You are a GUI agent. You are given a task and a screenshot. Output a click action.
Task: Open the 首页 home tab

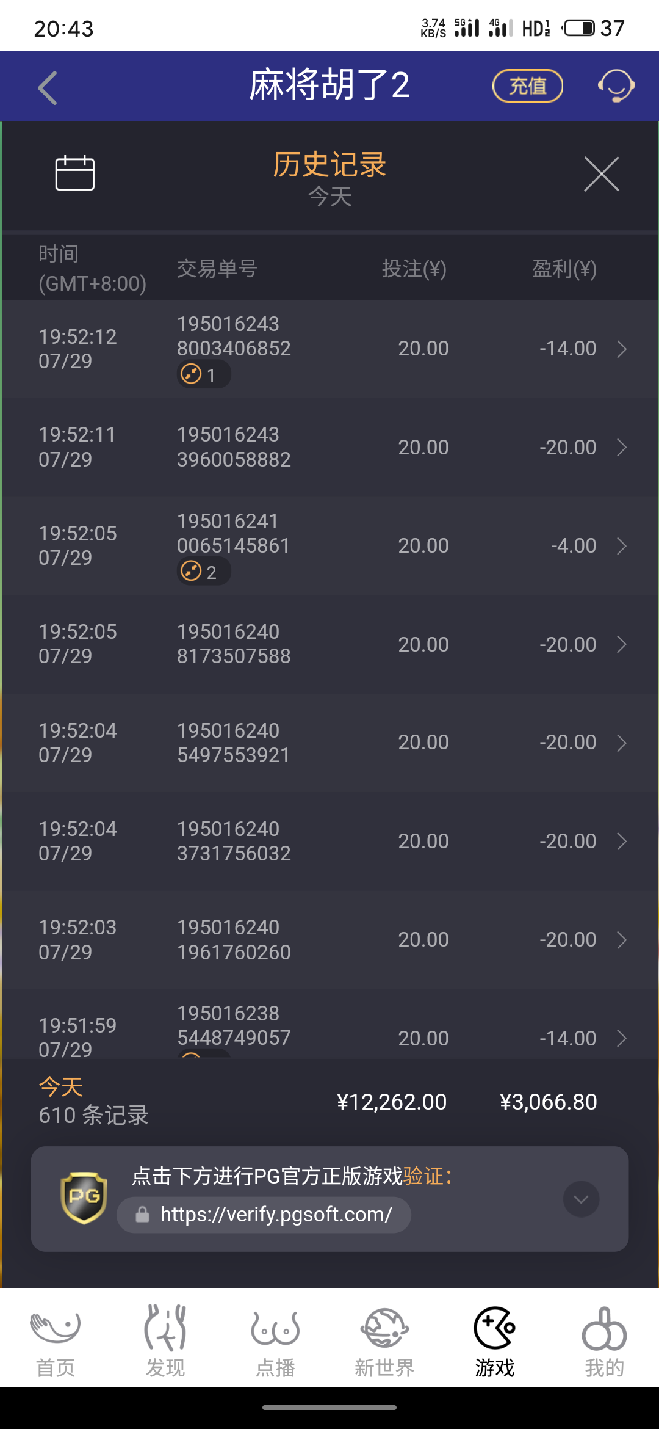56,1342
